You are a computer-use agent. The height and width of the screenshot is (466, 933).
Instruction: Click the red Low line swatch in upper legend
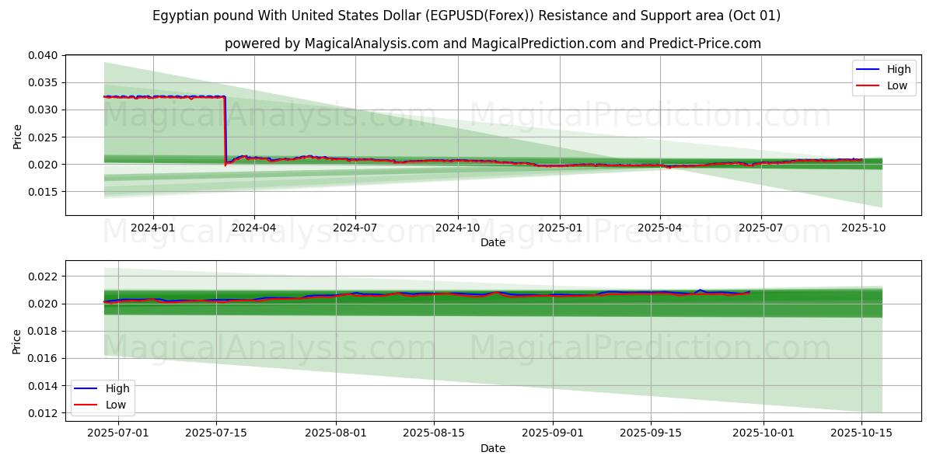(868, 85)
